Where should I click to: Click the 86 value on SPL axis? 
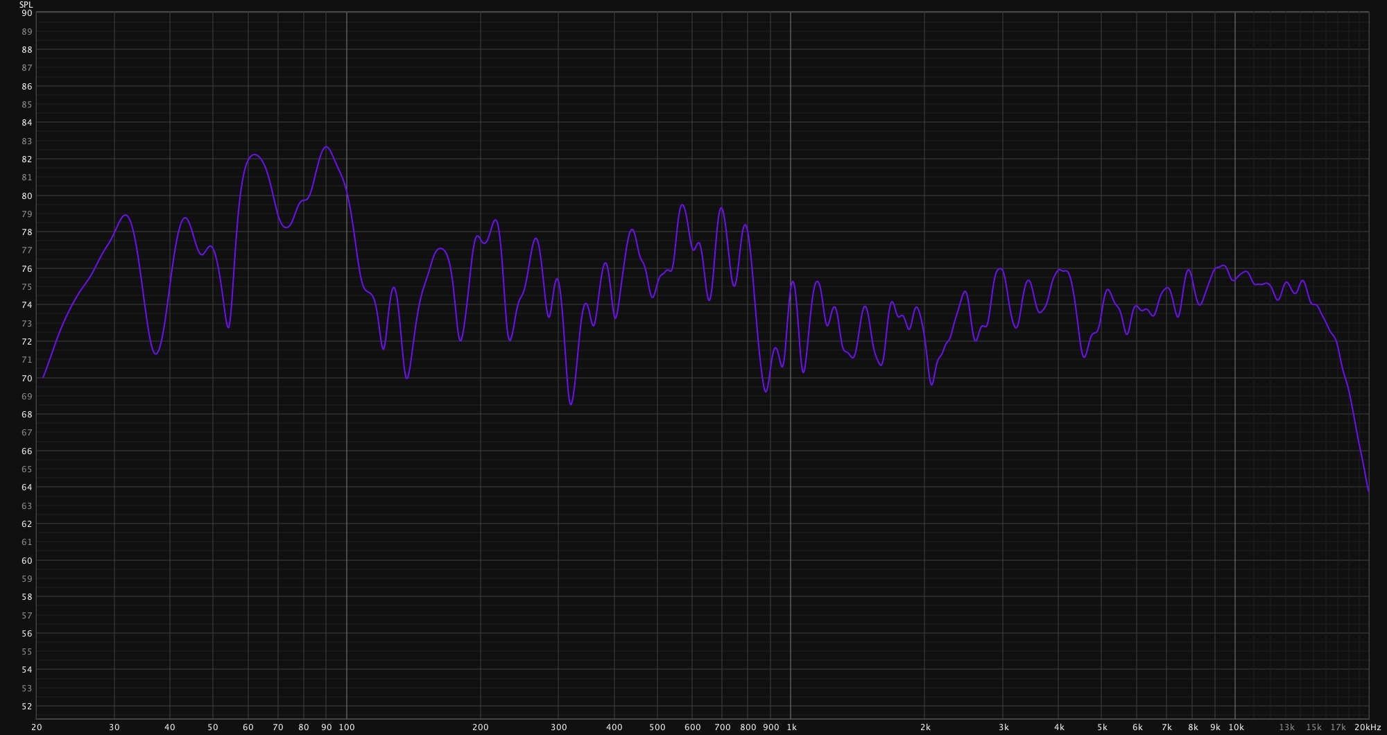pos(27,87)
